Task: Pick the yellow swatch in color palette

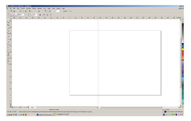Action: click(183, 49)
